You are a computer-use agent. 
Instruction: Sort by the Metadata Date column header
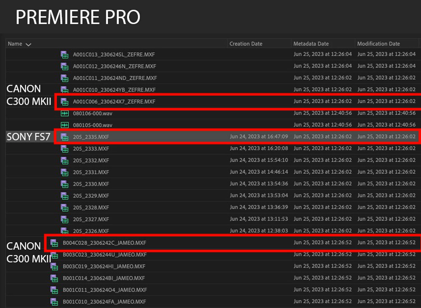tap(311, 44)
